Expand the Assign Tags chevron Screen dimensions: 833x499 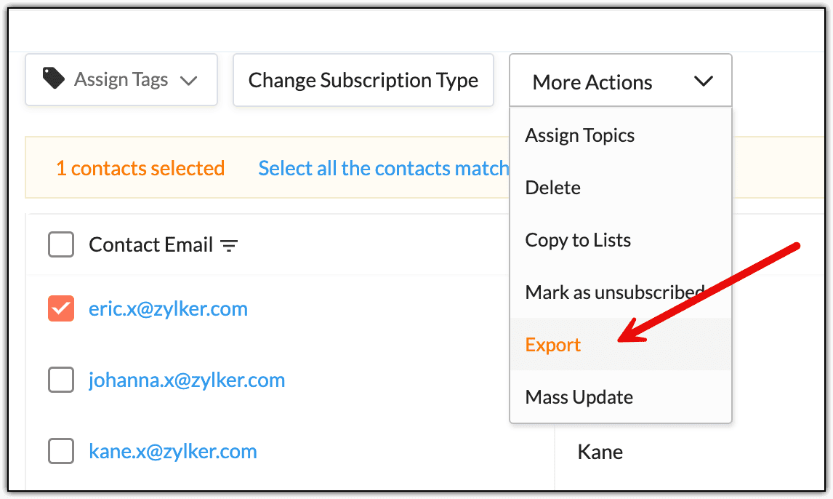pos(189,80)
